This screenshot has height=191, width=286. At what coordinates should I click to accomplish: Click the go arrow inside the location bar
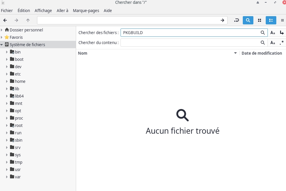point(222,20)
